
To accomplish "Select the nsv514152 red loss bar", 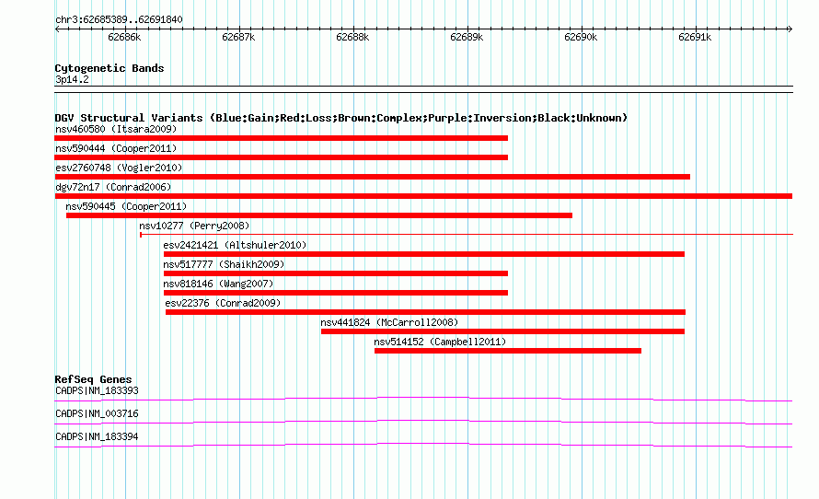I will [x=508, y=351].
